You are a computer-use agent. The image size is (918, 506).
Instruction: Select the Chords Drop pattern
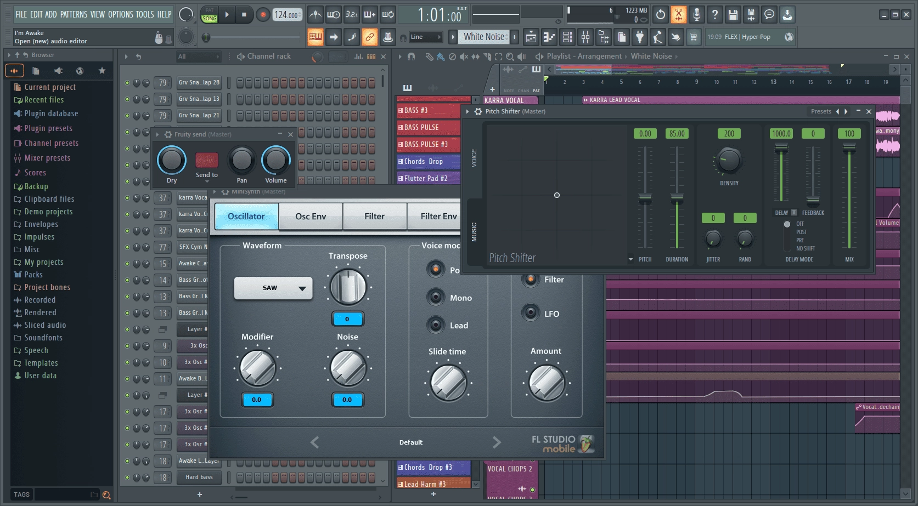(429, 162)
